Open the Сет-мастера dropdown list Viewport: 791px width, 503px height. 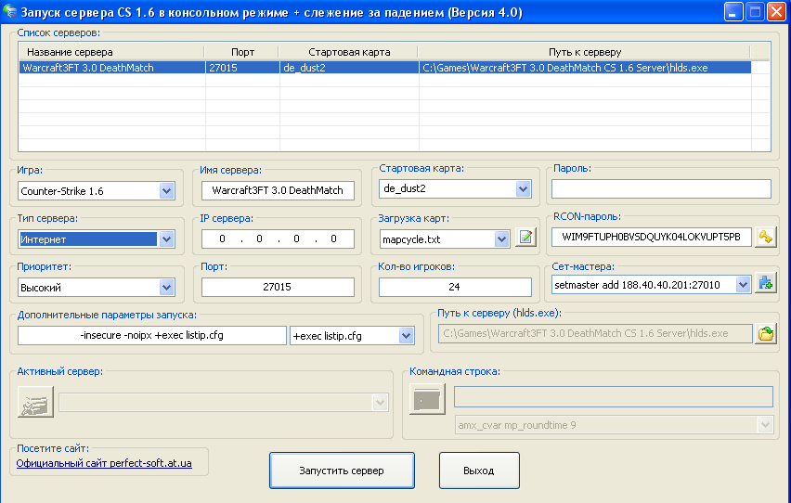coord(743,285)
